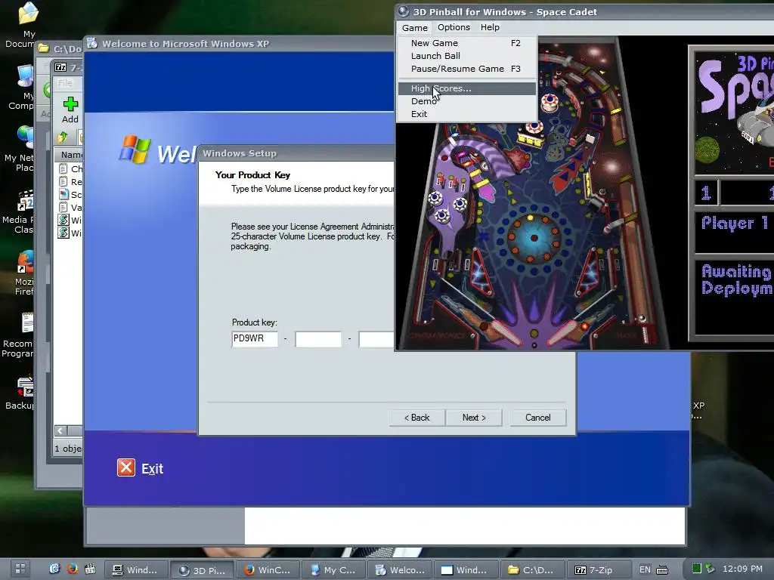Cancel the Windows Setup dialog
Screen dimensions: 774x580
(x=537, y=418)
